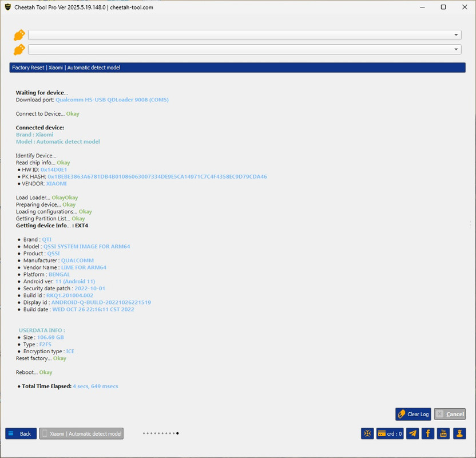
Task: Click the Model : Automatic detect model line
Action: pos(58,141)
